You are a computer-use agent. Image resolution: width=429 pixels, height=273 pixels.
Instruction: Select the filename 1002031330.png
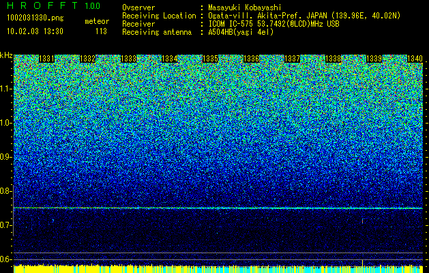pyautogui.click(x=35, y=18)
